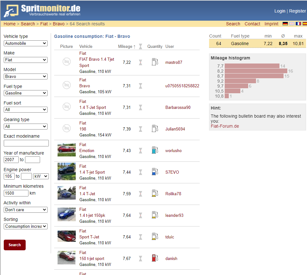Click the blue fuel pump icon for S7EVO

click(155, 172)
